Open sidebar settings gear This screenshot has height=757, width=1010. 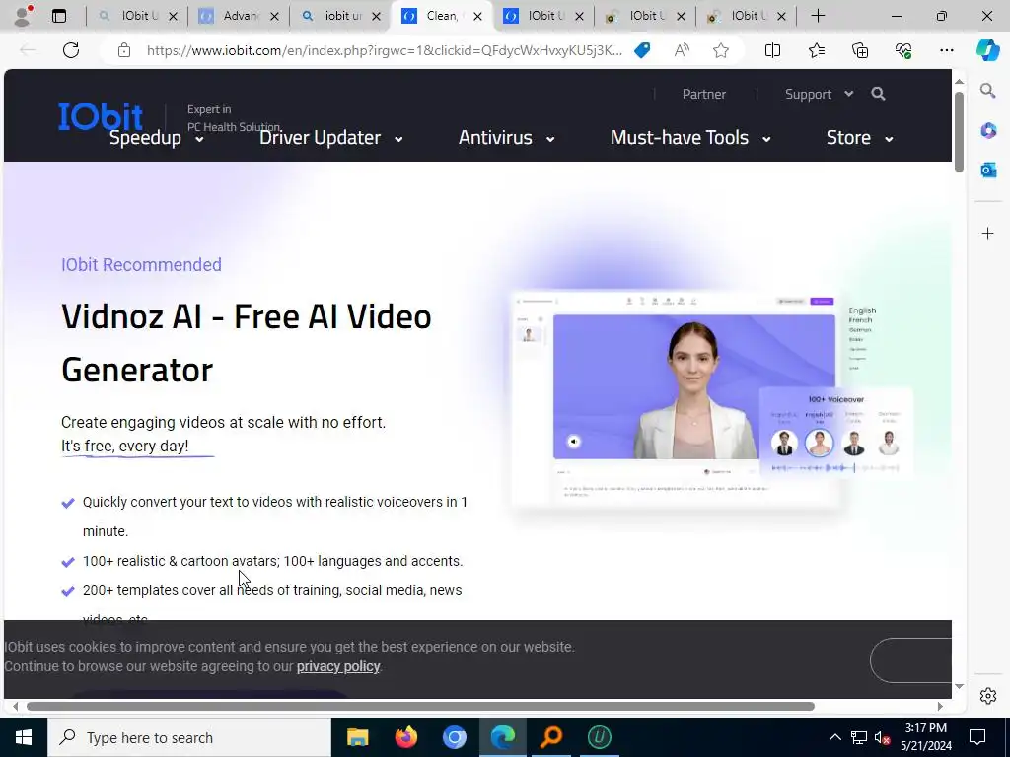pos(988,696)
